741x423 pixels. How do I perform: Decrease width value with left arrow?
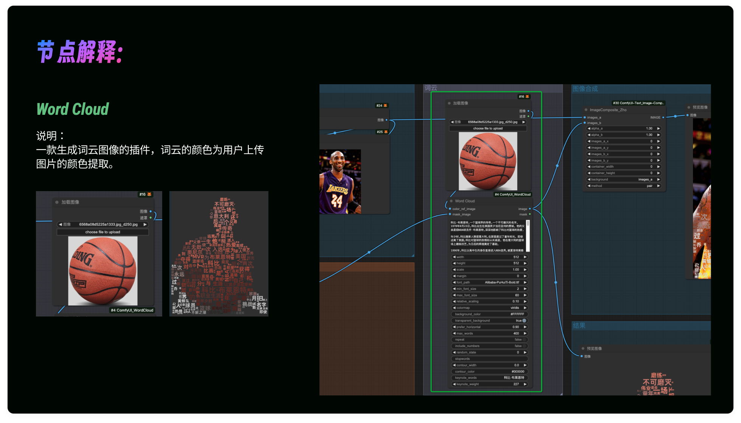(x=454, y=257)
